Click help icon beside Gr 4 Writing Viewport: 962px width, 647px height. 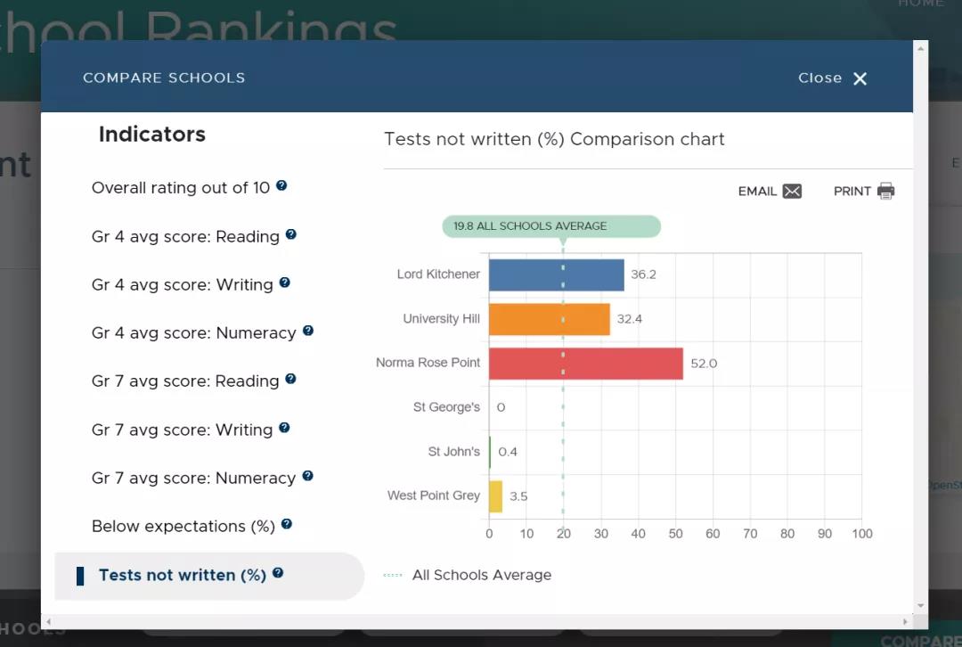click(x=285, y=283)
